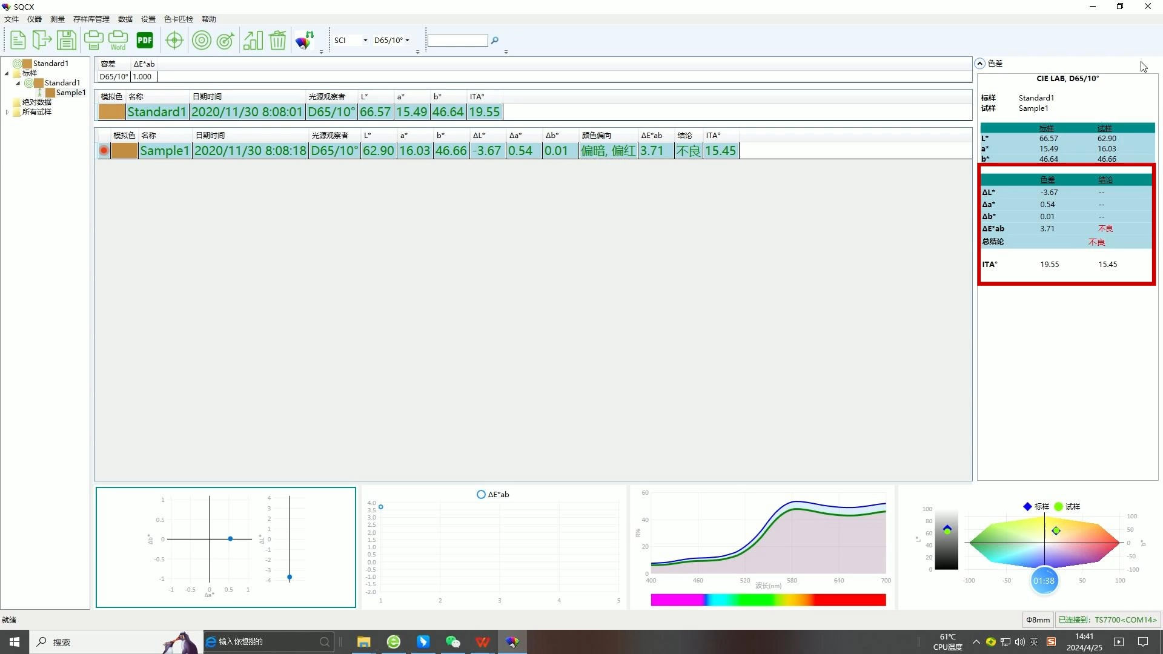Click the toolbar search input field

(x=457, y=41)
